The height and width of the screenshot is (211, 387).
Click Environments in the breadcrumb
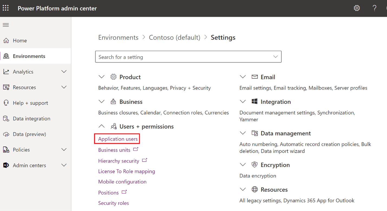point(118,38)
